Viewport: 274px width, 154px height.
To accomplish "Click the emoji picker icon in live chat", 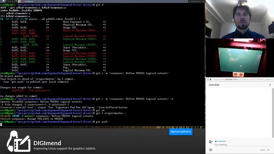I will point(211,150).
